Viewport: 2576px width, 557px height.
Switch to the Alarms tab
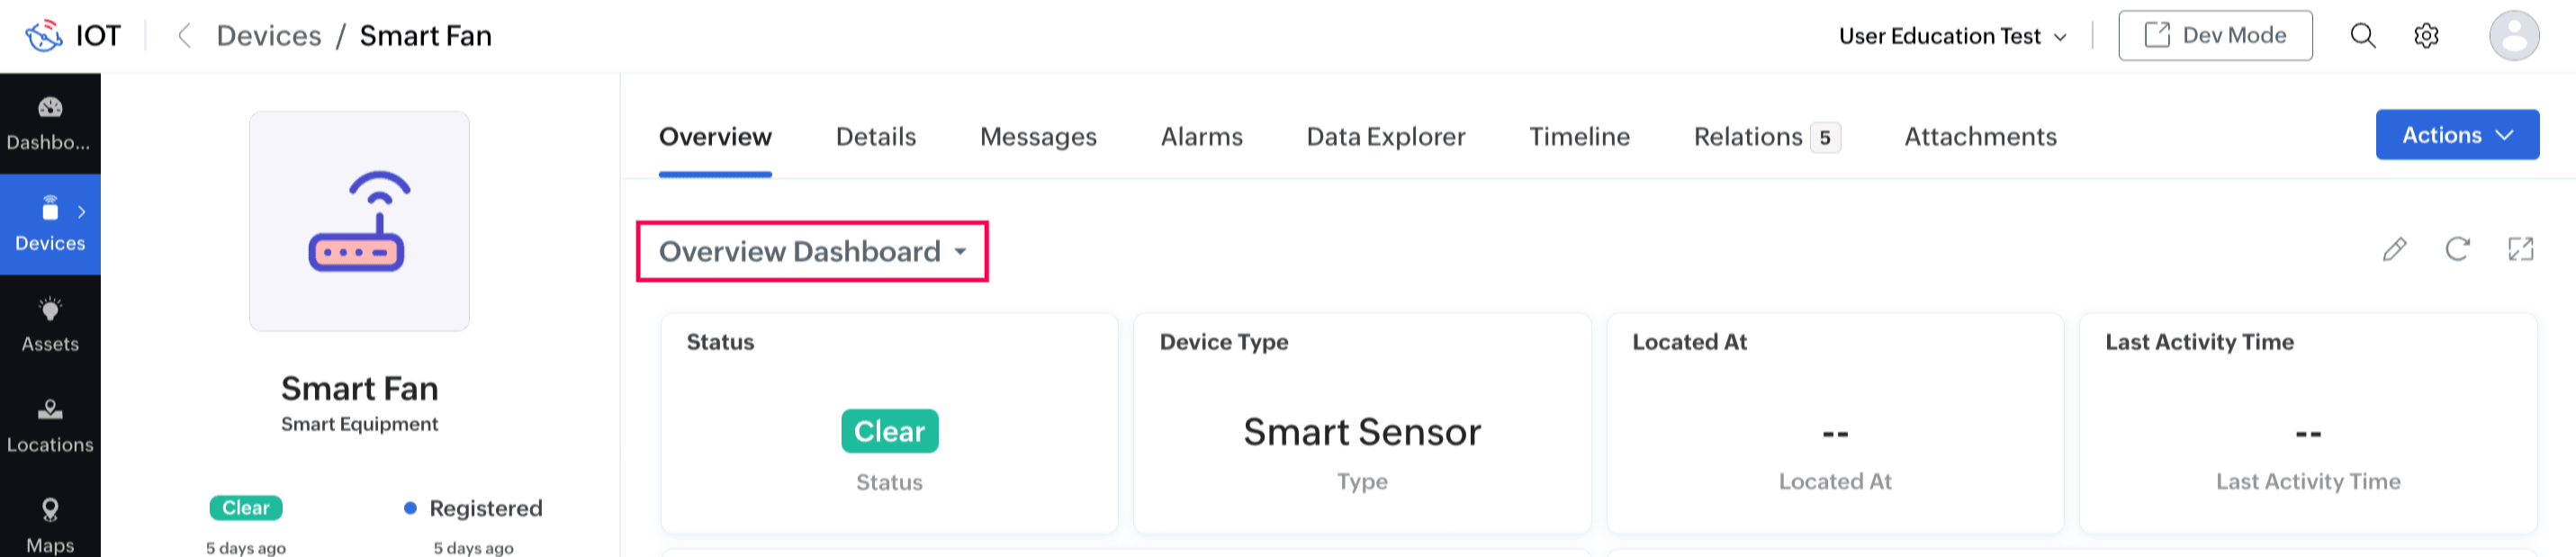tap(1201, 137)
